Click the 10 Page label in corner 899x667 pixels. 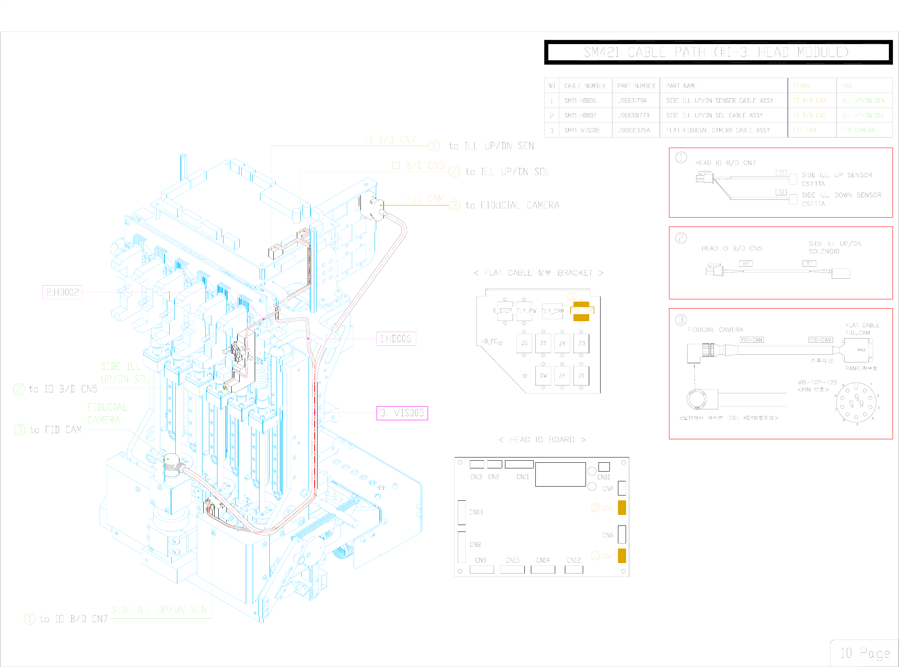[865, 653]
